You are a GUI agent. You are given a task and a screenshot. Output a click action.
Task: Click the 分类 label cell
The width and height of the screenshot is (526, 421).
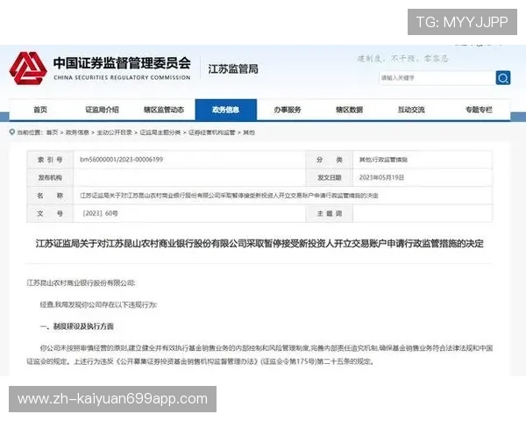(330, 160)
